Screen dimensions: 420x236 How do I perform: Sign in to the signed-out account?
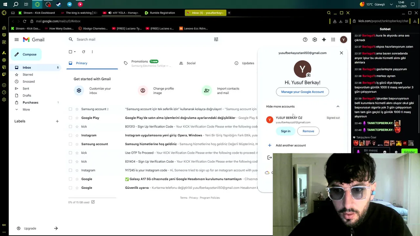[x=285, y=131]
